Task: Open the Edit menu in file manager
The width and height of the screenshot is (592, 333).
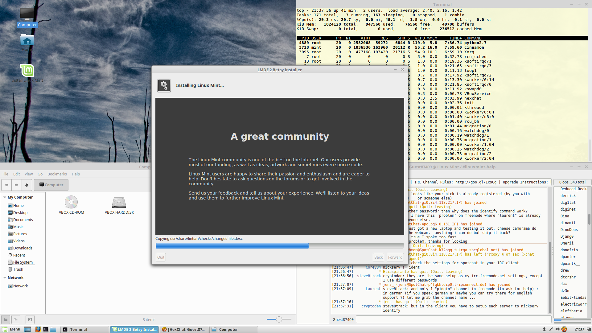Action: tap(17, 174)
